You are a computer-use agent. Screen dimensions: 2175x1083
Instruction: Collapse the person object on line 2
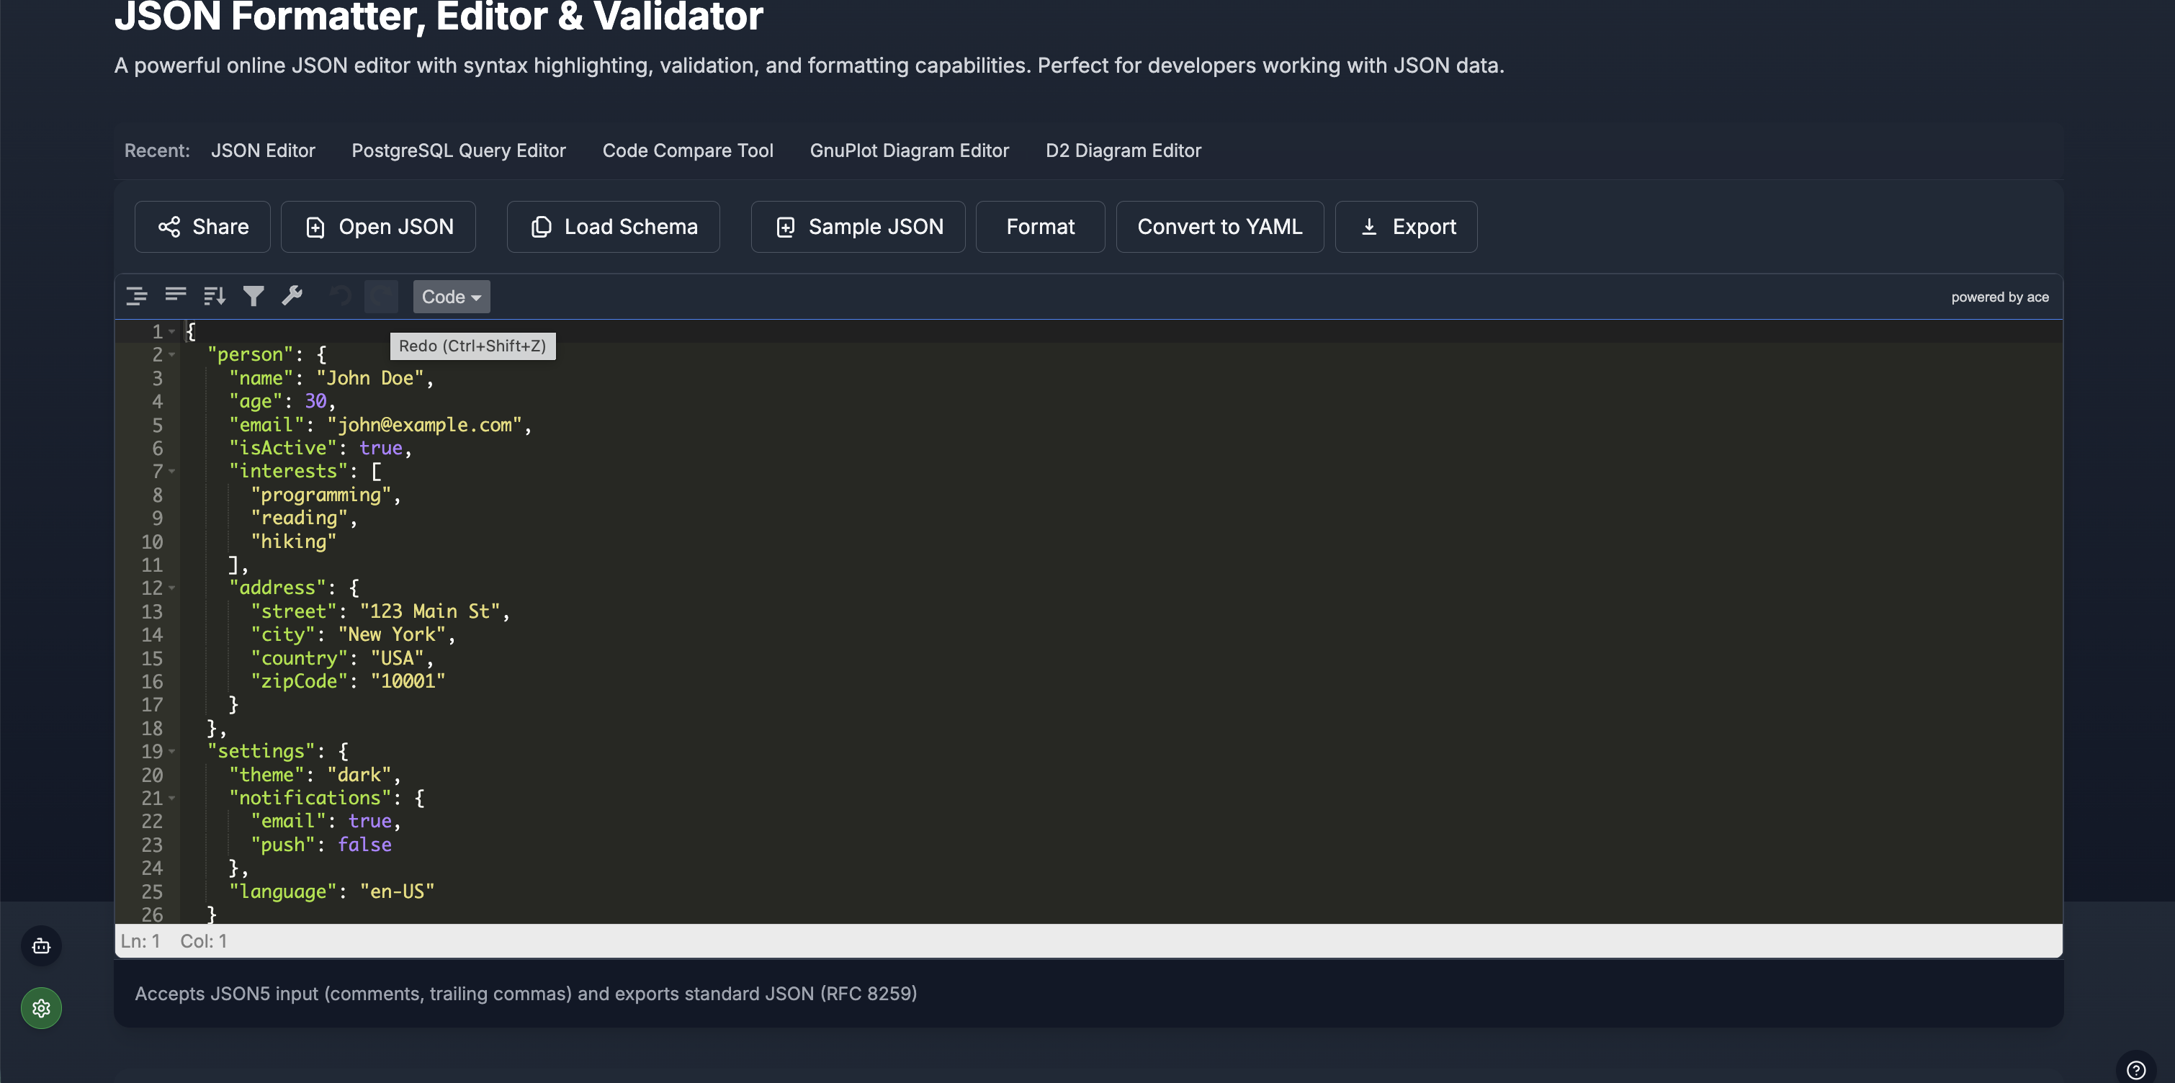(173, 356)
